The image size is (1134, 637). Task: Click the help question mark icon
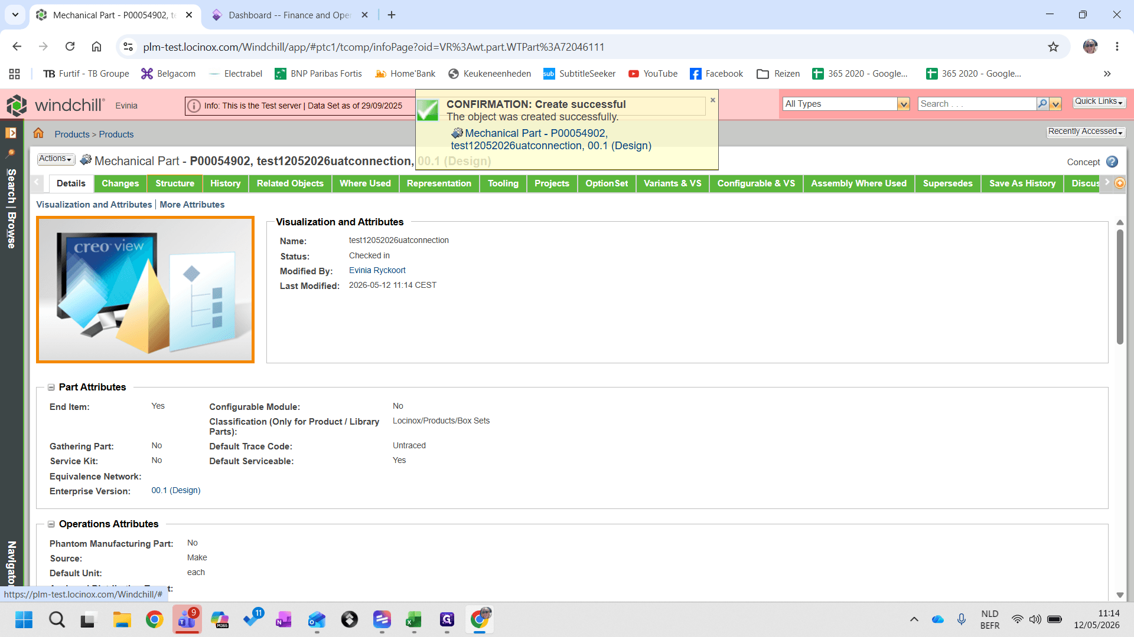click(1112, 162)
